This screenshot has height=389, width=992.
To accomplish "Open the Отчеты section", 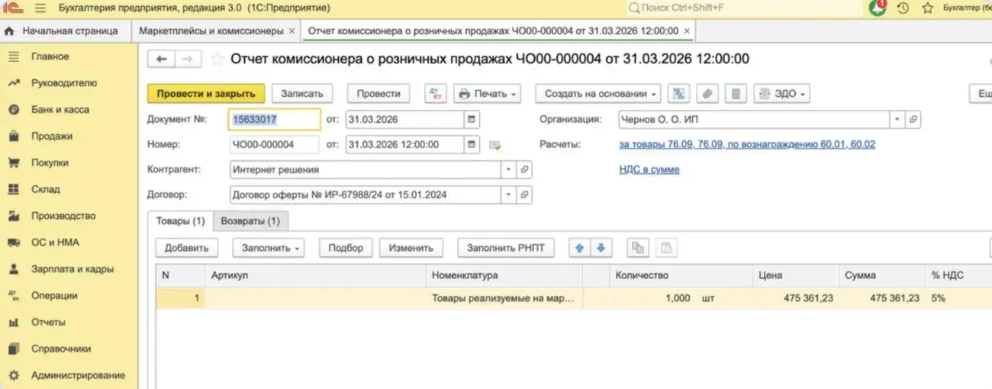I will point(48,322).
